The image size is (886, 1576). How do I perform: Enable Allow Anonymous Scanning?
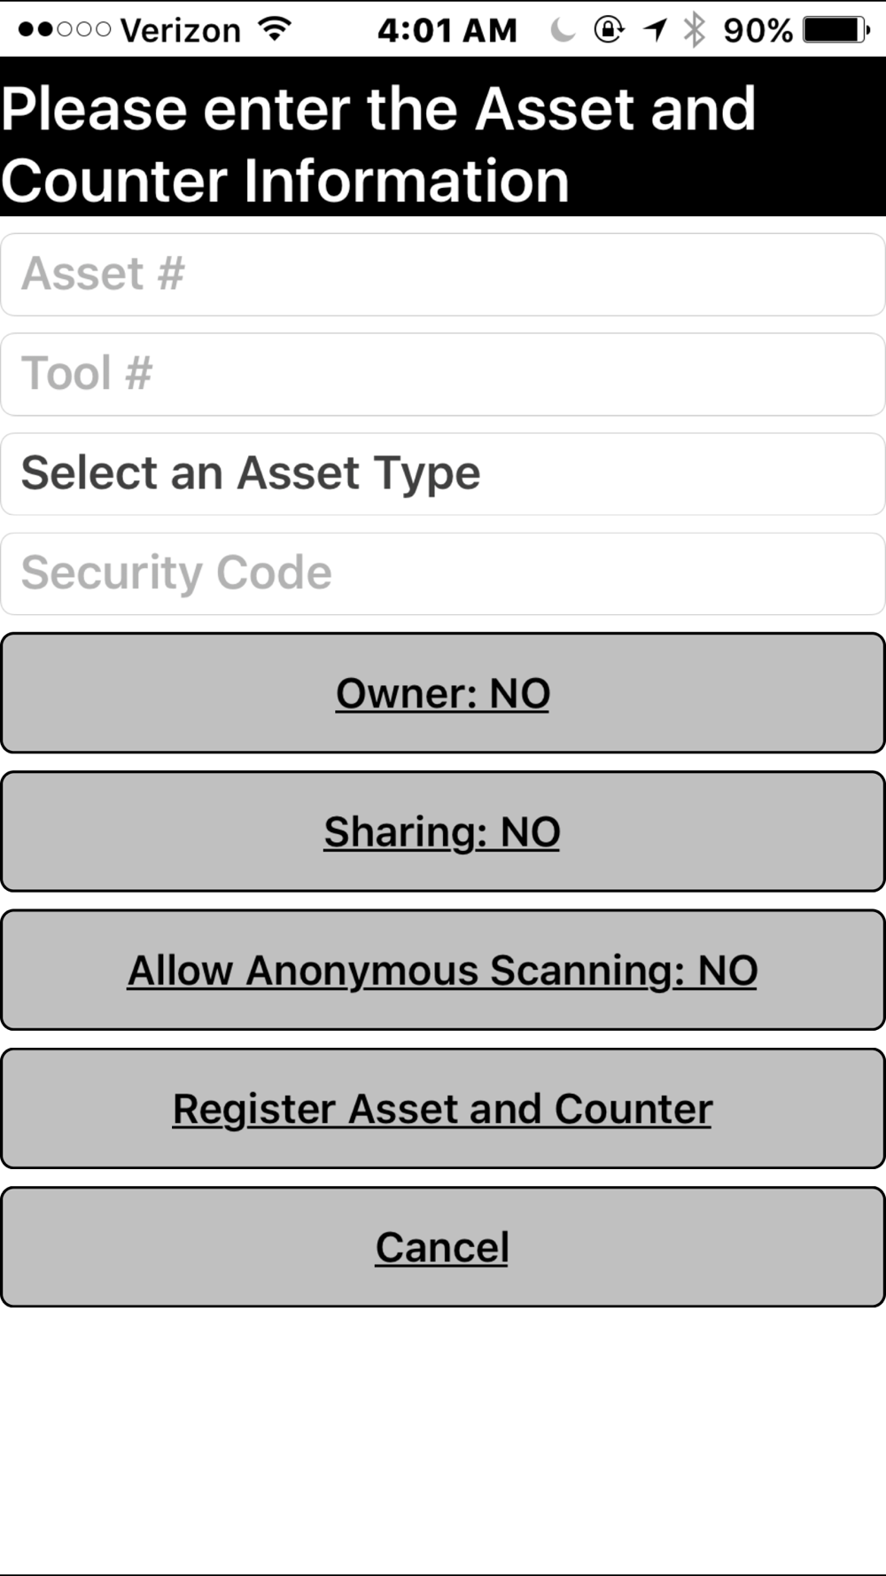(443, 970)
